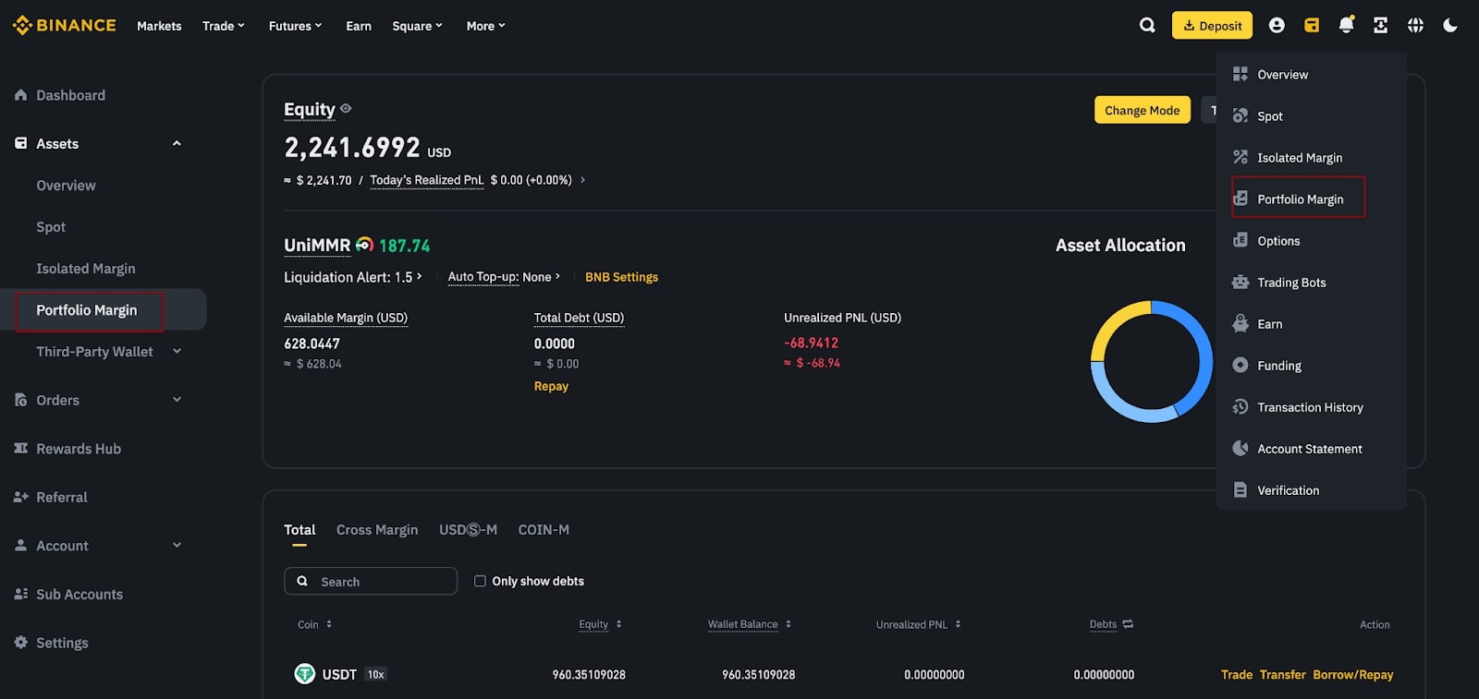Expand the Account section chevron

click(177, 545)
